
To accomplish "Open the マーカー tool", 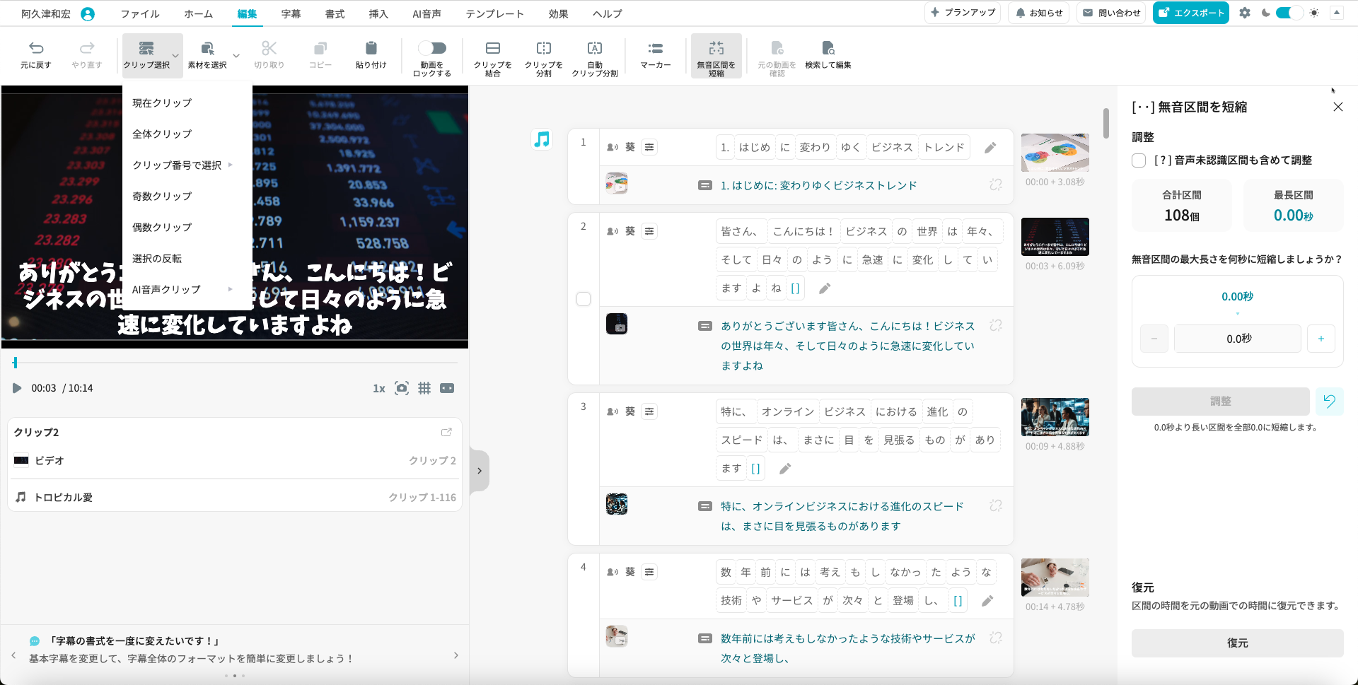I will 656,54.
